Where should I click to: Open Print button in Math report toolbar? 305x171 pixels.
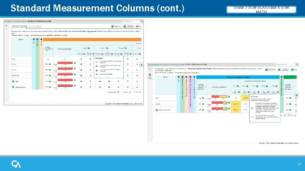tap(294, 70)
